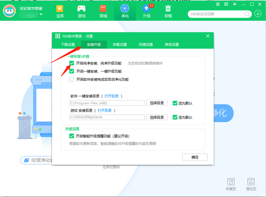This screenshot has width=266, height=197.
Task: Expand the account dropdown arrow under 360软件管家
Action: pos(41,15)
